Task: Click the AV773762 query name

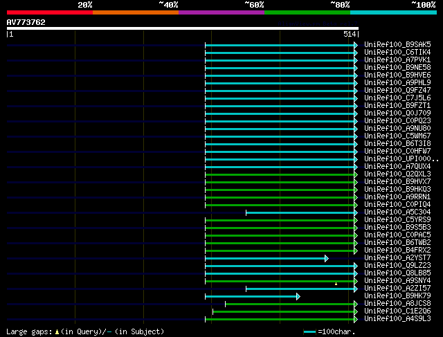Action: [26, 22]
